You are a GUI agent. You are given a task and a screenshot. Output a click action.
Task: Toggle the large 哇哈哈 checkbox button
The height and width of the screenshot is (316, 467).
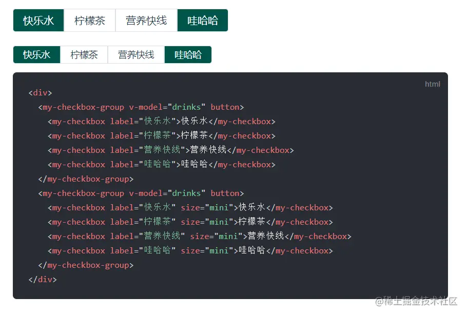(203, 21)
